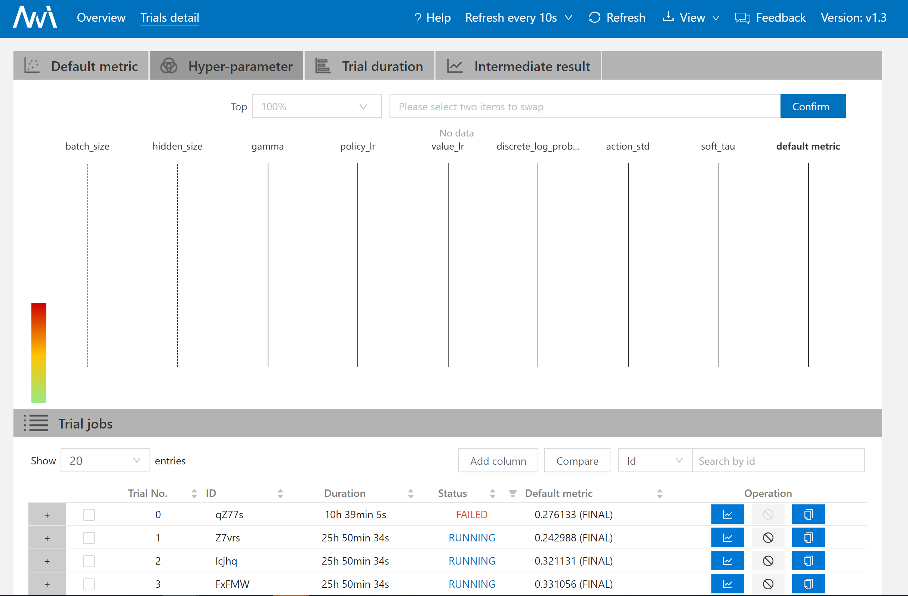Open the View dropdown menu
This screenshot has height=596, width=908.
(691, 18)
